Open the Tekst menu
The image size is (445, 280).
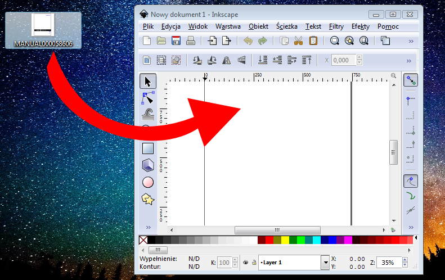313,26
